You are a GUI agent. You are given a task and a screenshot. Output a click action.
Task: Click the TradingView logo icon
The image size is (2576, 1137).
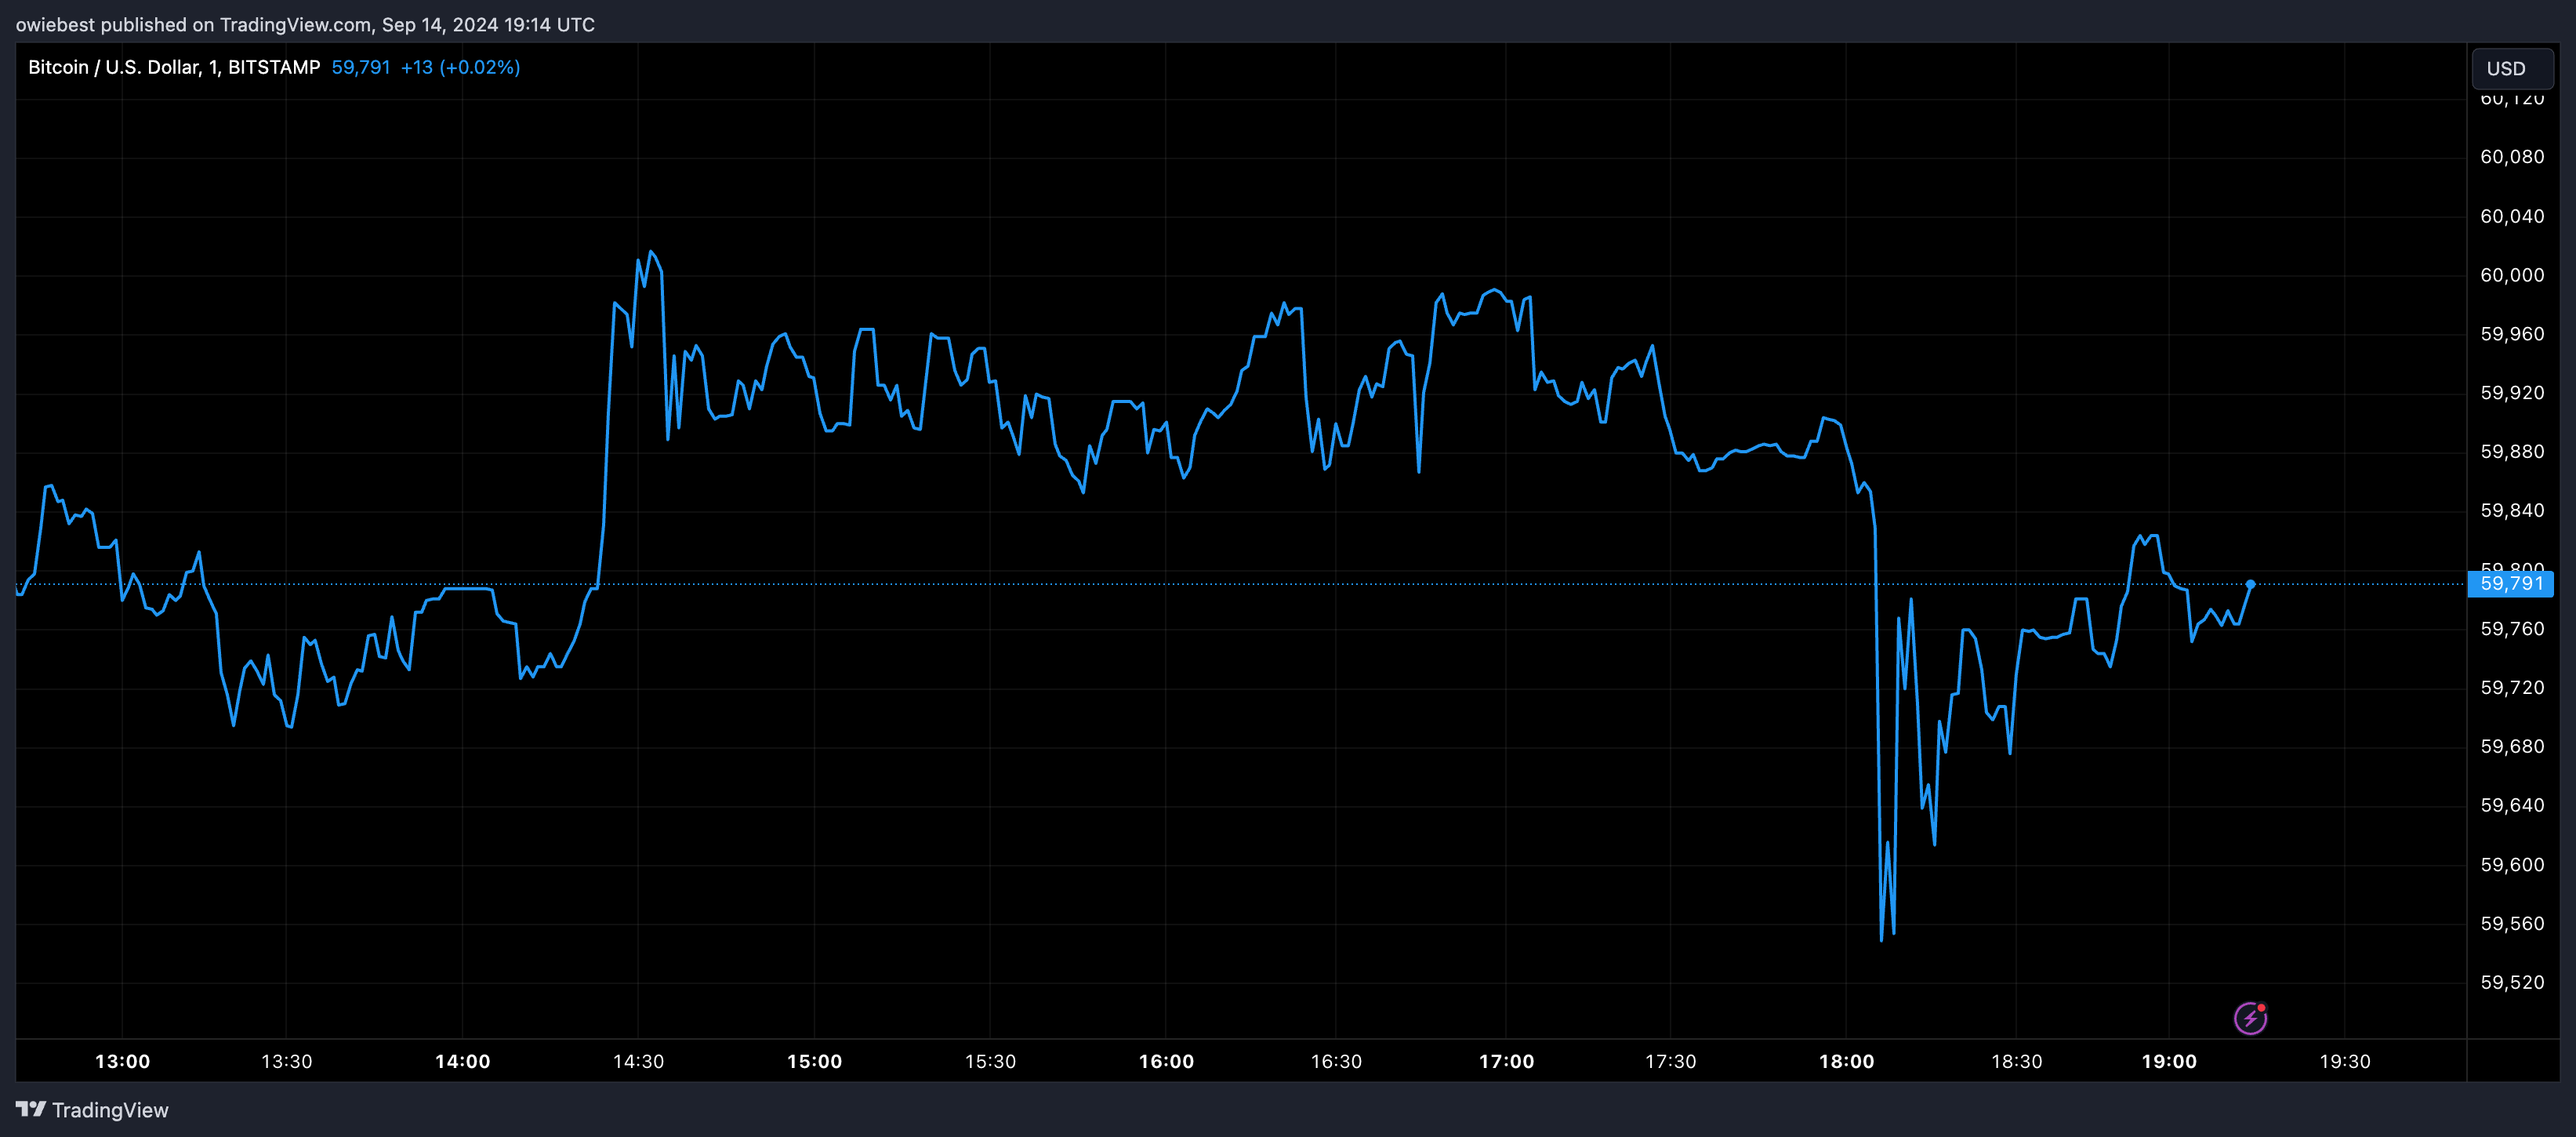(31, 1109)
